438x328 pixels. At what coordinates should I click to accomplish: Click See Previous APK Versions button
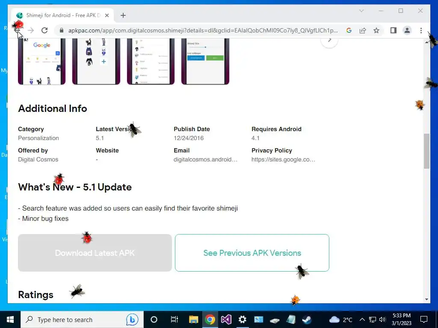tap(252, 253)
